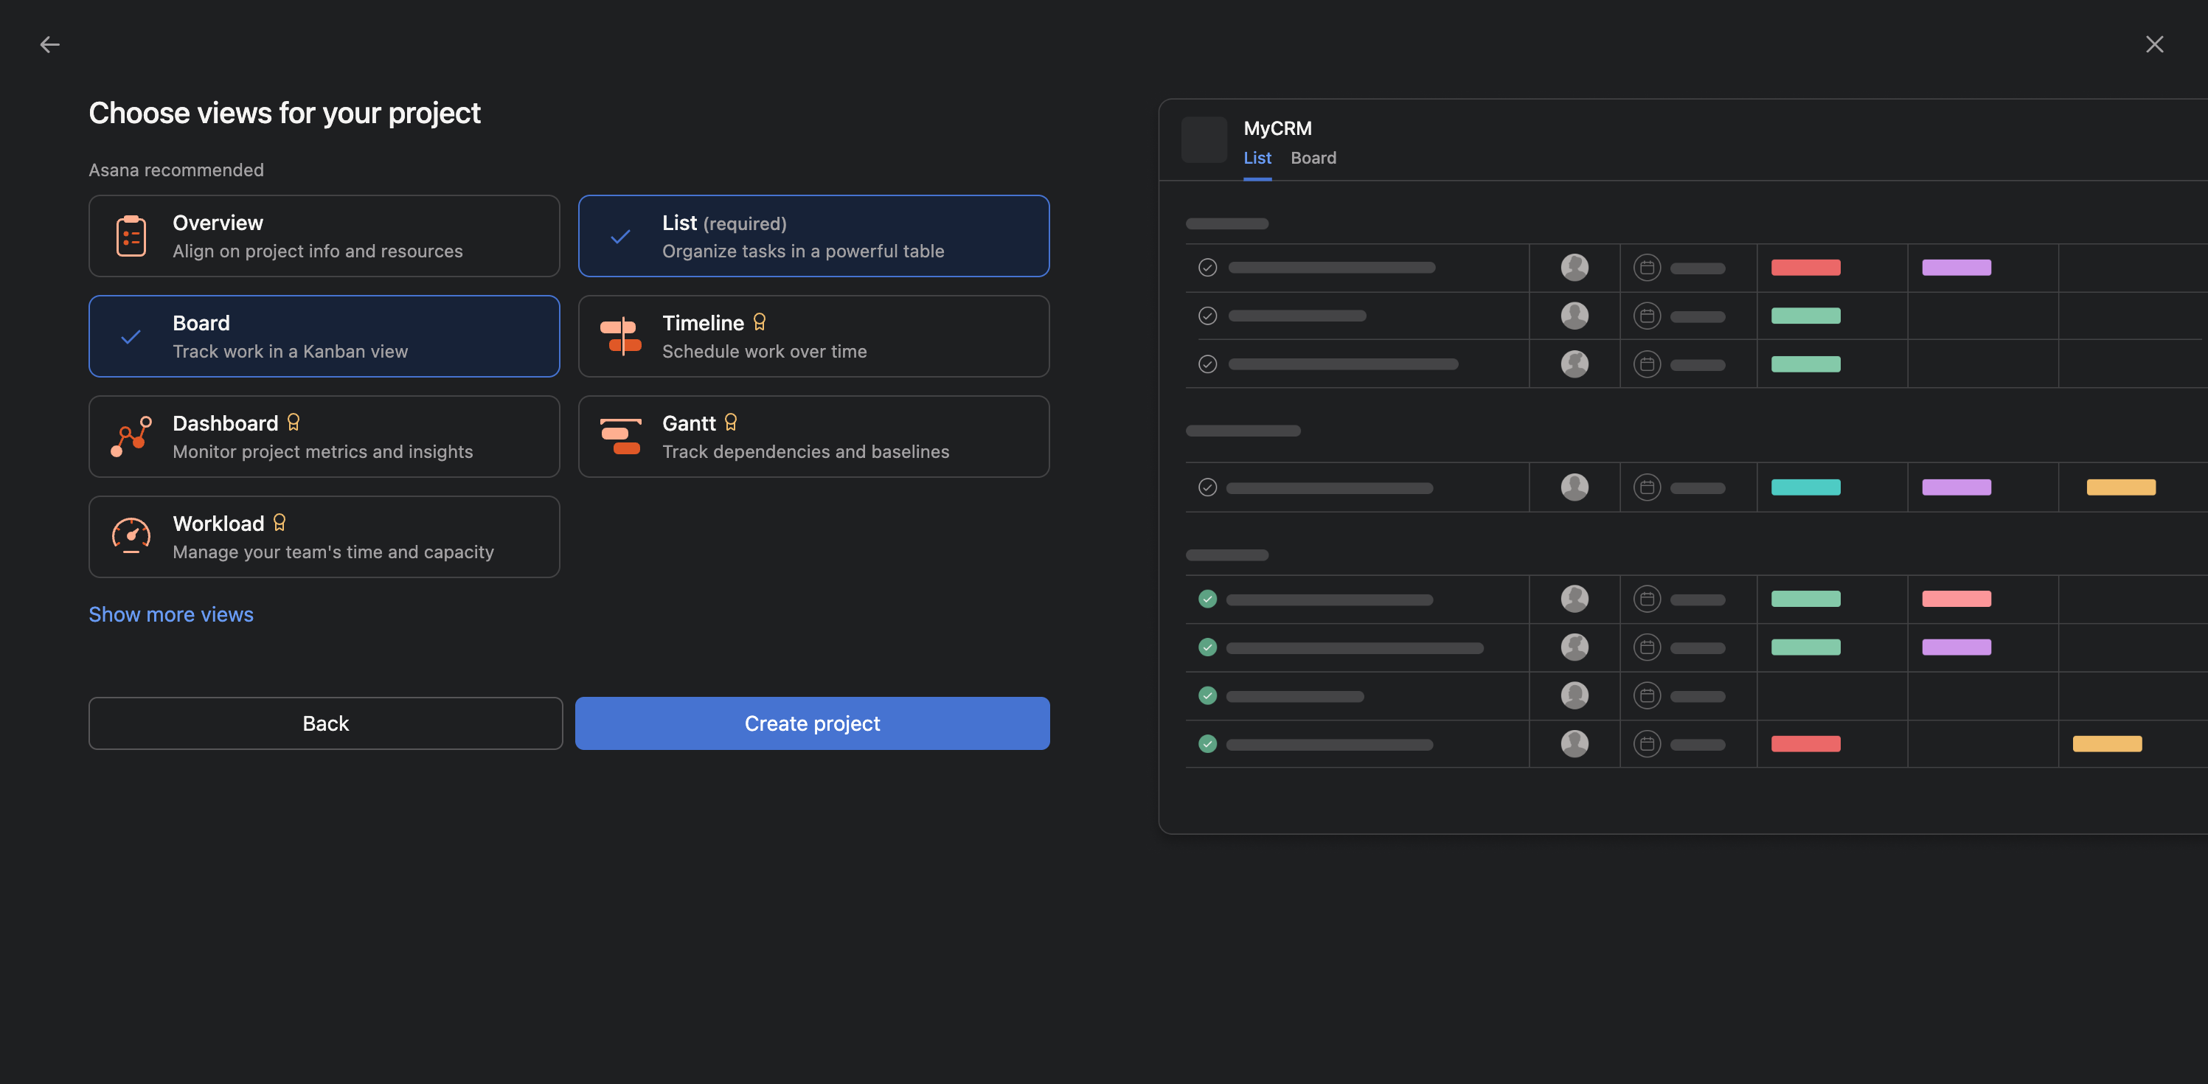Click the back arrow at top left

coord(49,44)
